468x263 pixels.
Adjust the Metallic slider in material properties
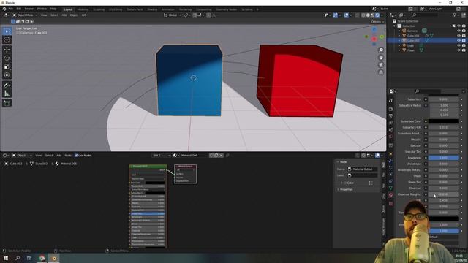coord(444,140)
